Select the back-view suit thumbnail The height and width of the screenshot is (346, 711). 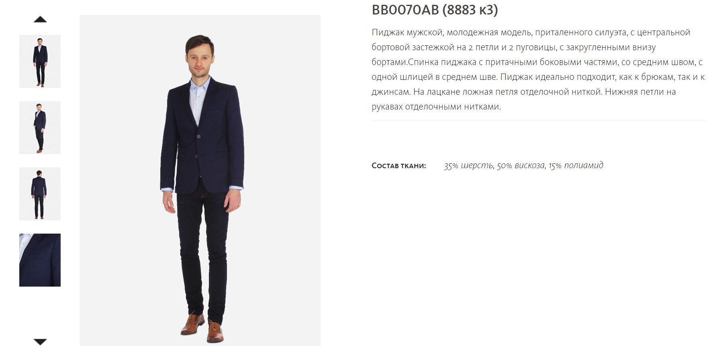click(40, 194)
